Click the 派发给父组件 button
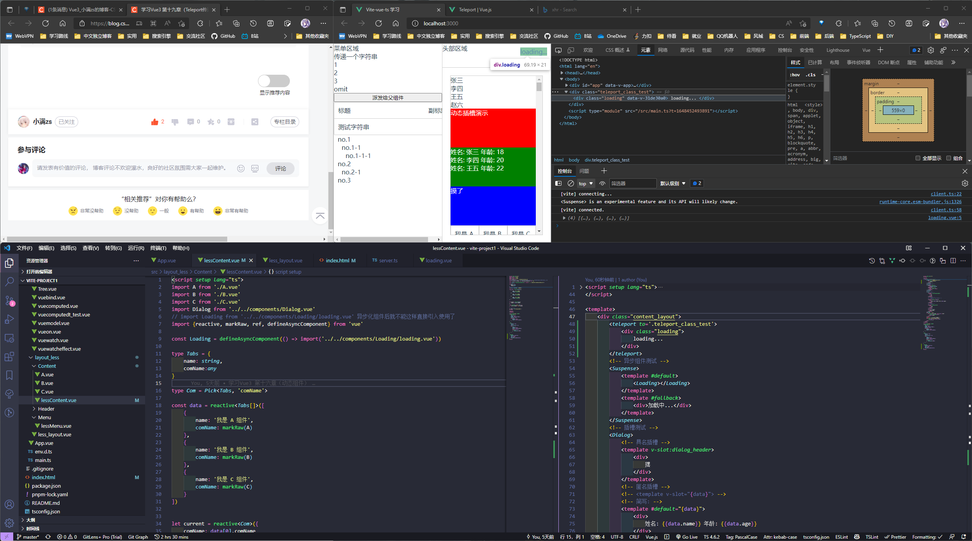This screenshot has height=541, width=972. tap(388, 98)
